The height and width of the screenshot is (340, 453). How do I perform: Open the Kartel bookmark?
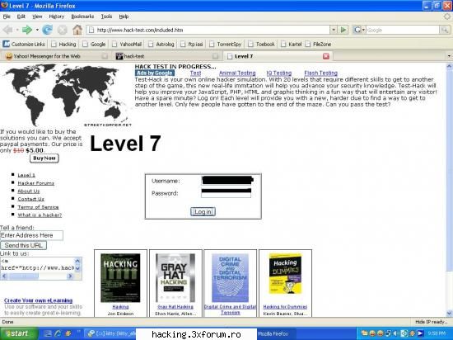point(292,45)
